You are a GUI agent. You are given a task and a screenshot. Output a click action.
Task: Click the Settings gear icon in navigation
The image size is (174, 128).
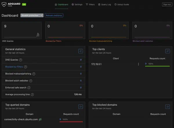pyautogui.click(x=73, y=4)
